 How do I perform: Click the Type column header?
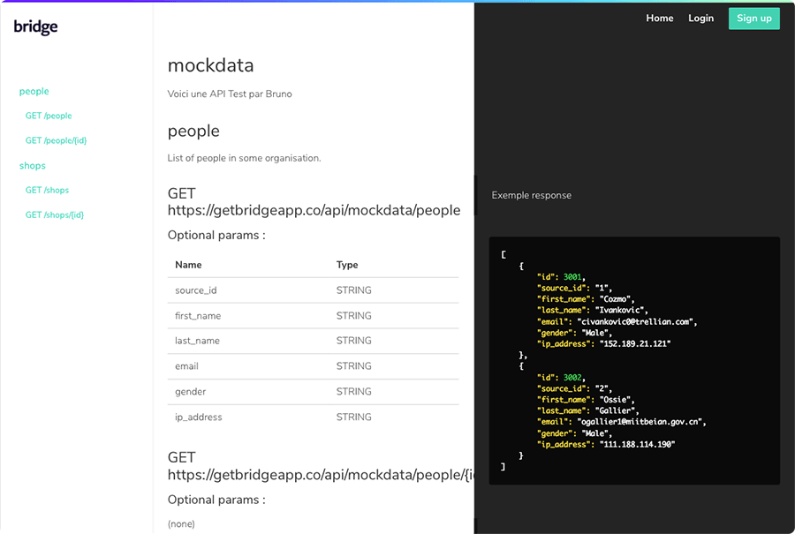pyautogui.click(x=347, y=265)
